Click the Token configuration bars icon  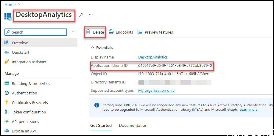click(x=7, y=112)
